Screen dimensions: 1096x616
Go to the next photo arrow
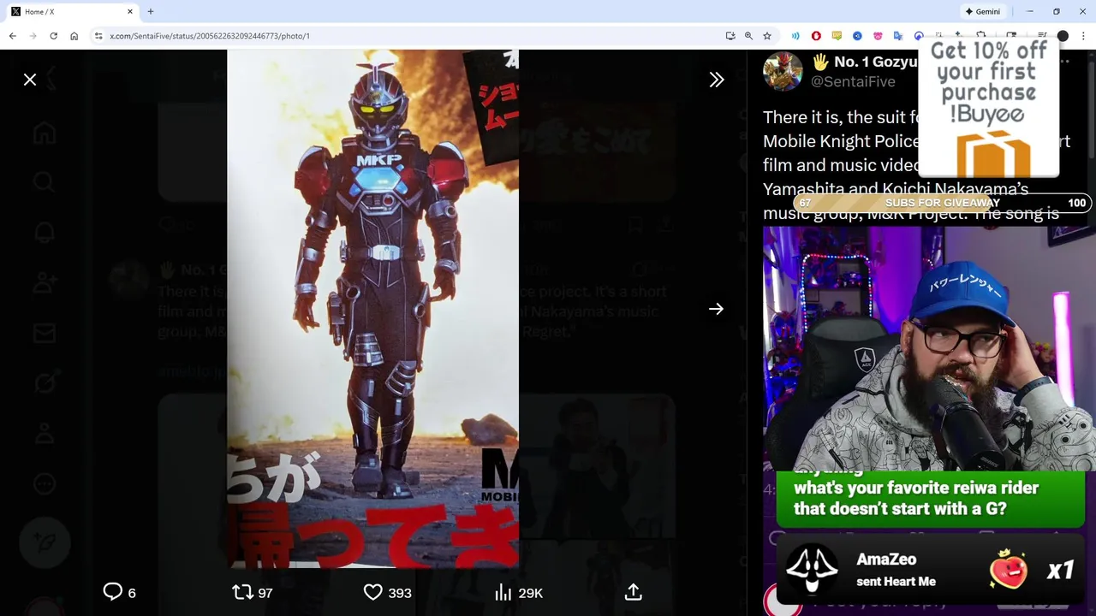tap(717, 309)
